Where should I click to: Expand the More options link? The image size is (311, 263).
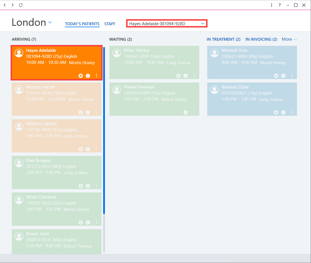[x=290, y=39]
